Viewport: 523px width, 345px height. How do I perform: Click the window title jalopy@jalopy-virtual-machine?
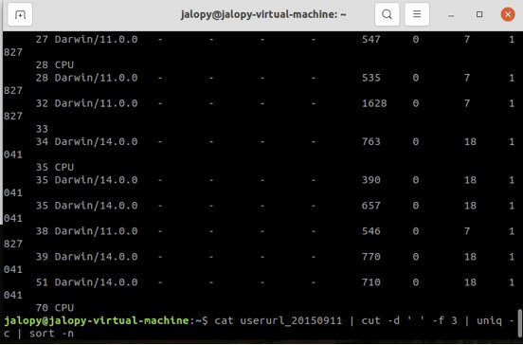pos(263,14)
